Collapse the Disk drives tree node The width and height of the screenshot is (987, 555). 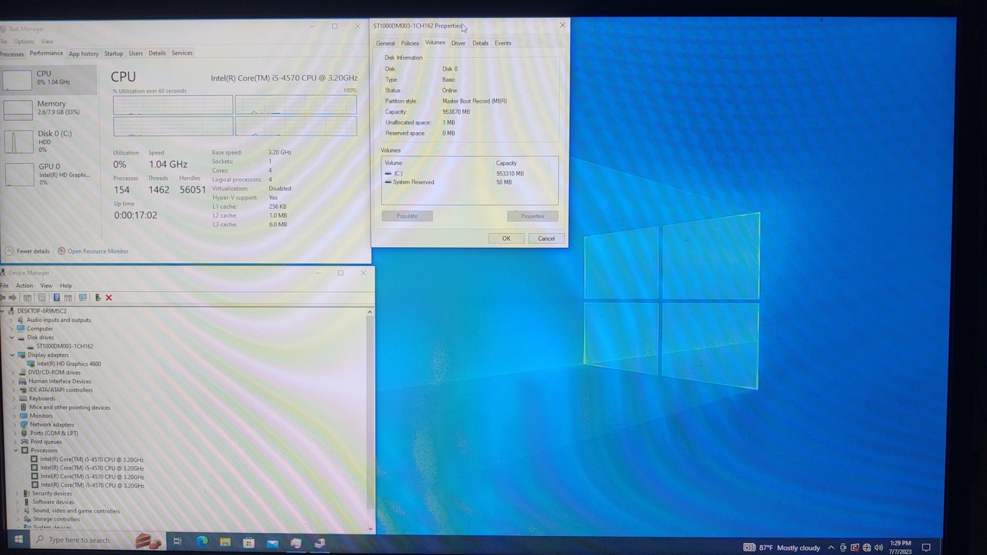pyautogui.click(x=12, y=338)
